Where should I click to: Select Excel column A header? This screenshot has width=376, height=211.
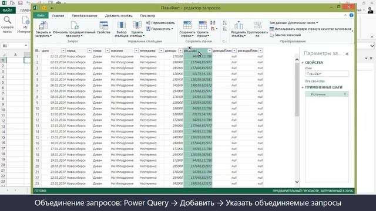click(15, 55)
